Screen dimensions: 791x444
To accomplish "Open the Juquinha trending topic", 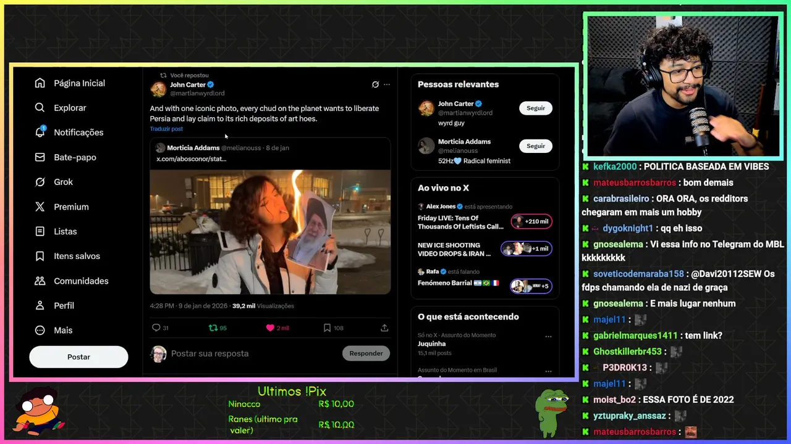I will 431,343.
